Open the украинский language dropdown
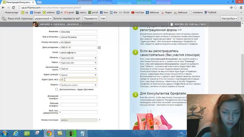The height and width of the screenshot is (137, 244). point(43,19)
